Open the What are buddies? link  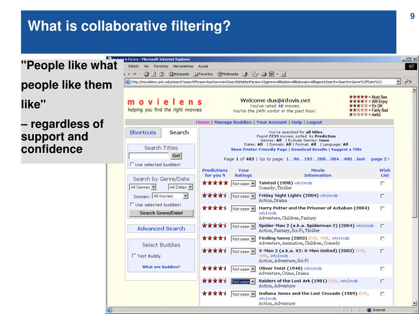click(161, 267)
